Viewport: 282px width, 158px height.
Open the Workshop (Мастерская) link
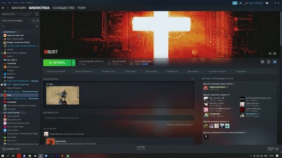pyautogui.click(x=193, y=71)
